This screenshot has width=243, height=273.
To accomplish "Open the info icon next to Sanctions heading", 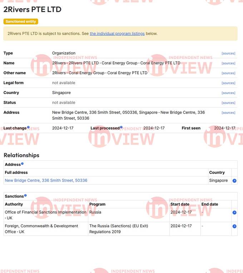I will (25, 195).
